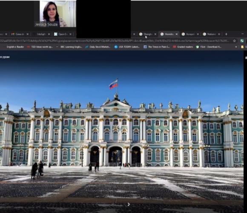Bookmark this page with the star icon
The height and width of the screenshot is (213, 247).
coord(234,41)
